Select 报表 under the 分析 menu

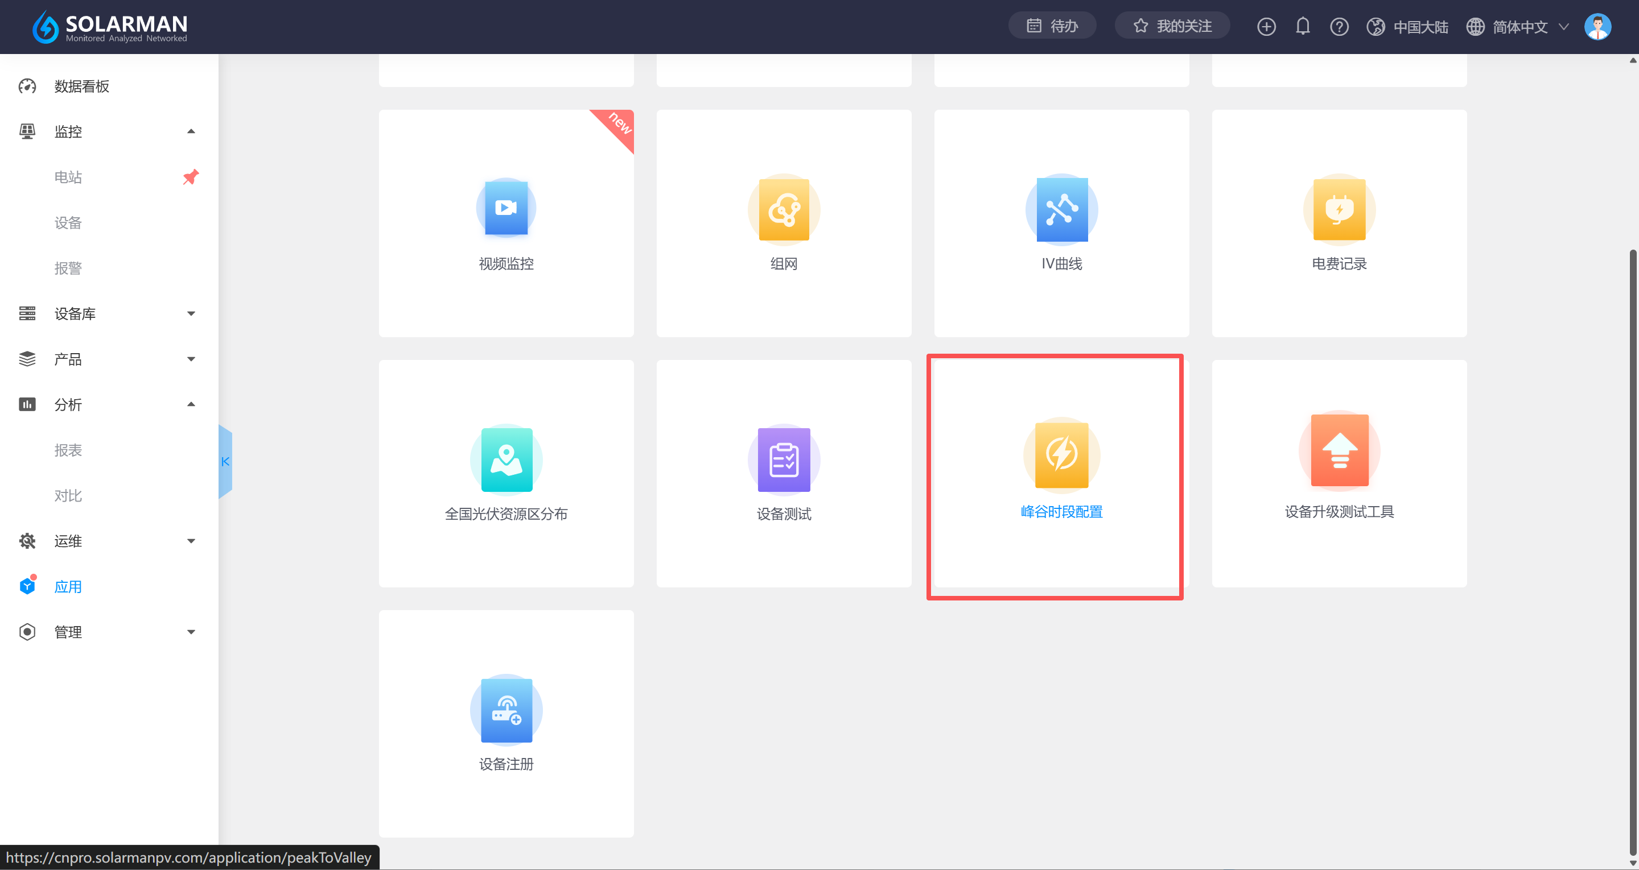coord(68,450)
